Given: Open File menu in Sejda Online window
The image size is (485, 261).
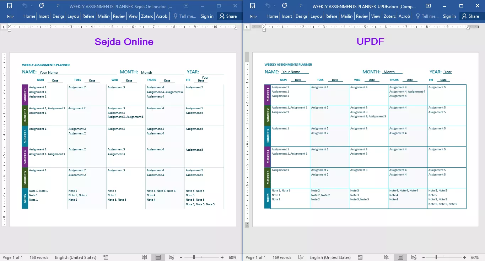Looking at the screenshot, I should [x=10, y=16].
